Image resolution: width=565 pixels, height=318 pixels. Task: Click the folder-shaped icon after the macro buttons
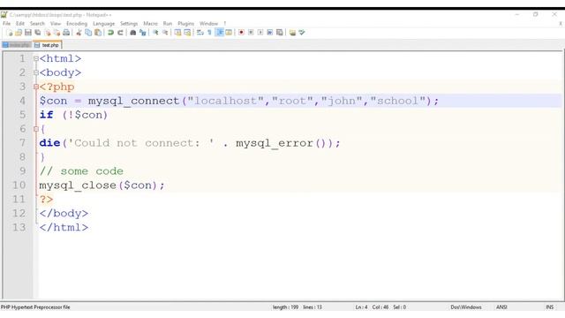(x=292, y=33)
